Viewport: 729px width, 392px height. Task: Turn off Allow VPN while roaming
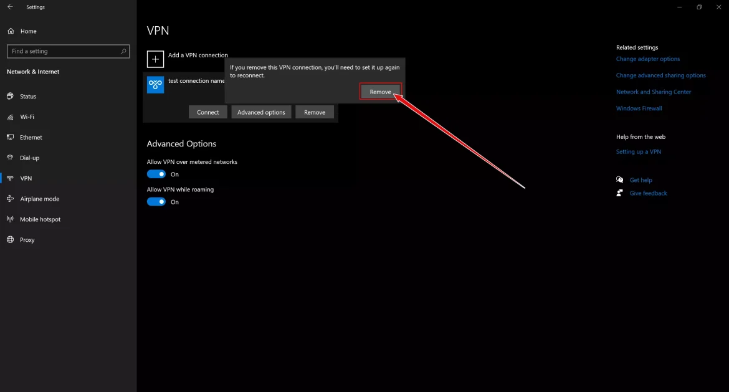point(156,202)
